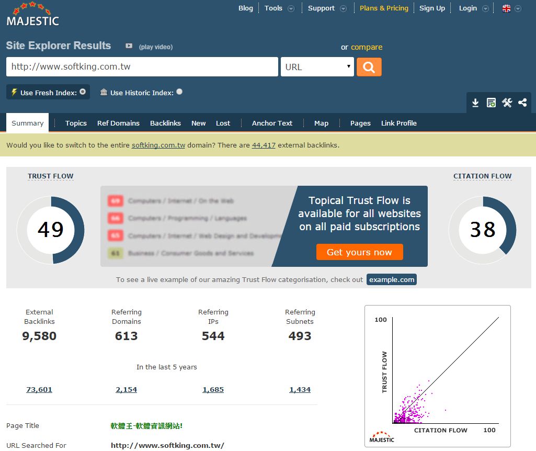Open Plans & Pricing page
Image resolution: width=536 pixels, height=451 pixels.
pyautogui.click(x=384, y=8)
